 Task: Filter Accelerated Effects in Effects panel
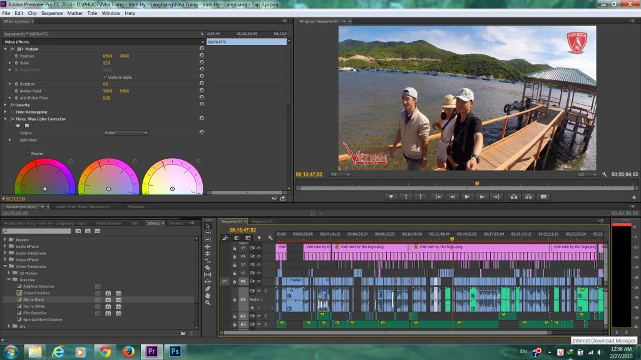point(78,231)
